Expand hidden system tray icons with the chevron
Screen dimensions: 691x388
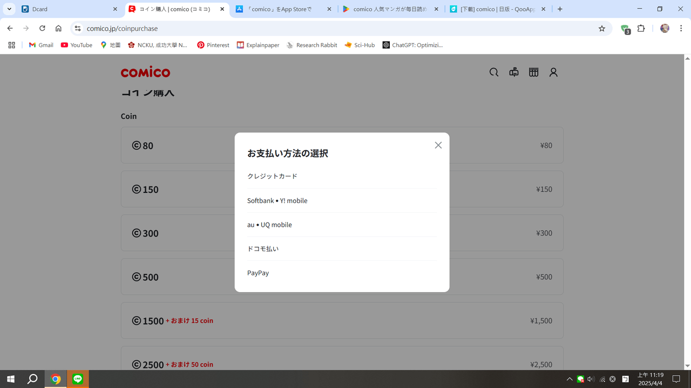570,379
